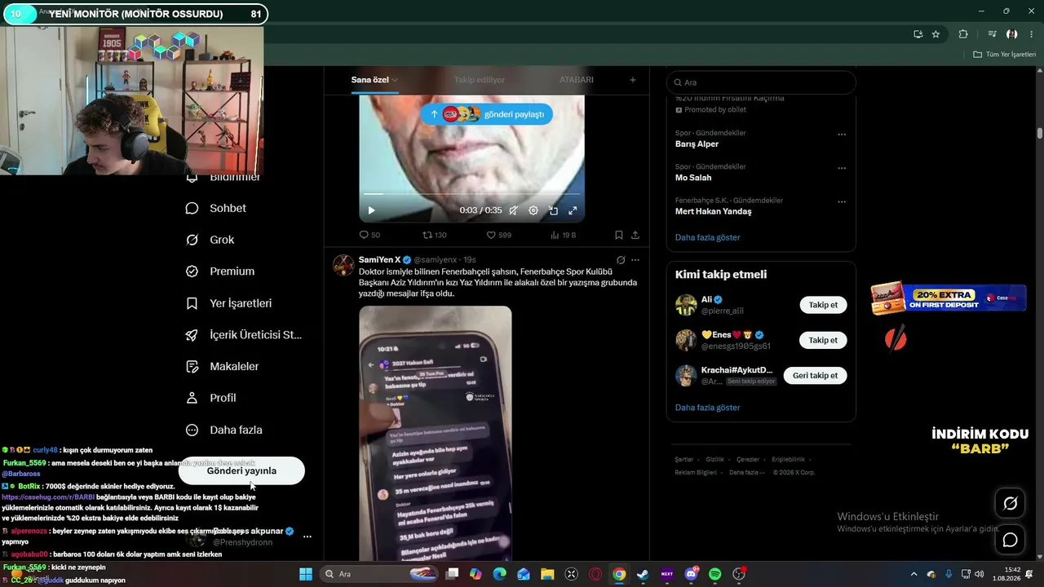Open Grok in the X sidebar
1044x587 pixels.
pos(210,240)
